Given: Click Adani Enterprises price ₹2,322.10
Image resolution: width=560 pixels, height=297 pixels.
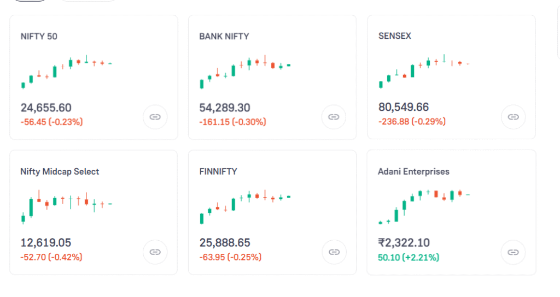Looking at the screenshot, I should tap(404, 243).
